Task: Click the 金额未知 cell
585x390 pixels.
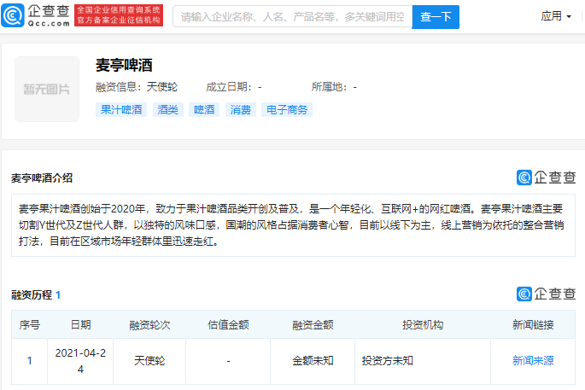Action: [313, 360]
